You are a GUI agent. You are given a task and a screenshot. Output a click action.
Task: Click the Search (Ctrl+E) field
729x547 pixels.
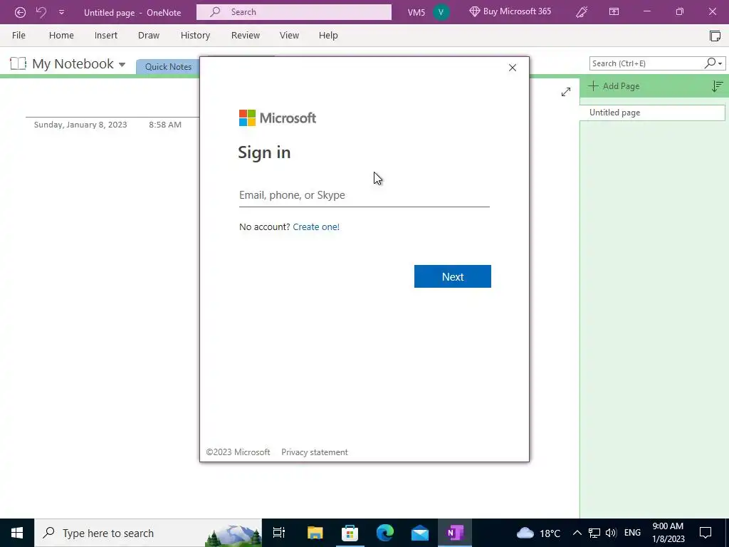[x=646, y=63]
